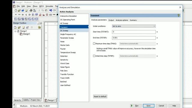Click the red Place Misc Digital icon
This screenshot has height=108, width=192.
(40, 15)
